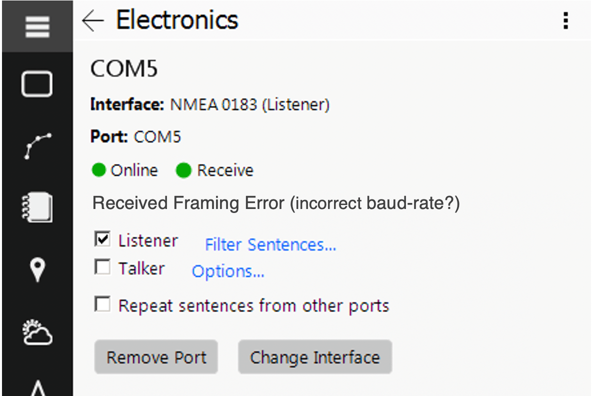
Task: Open the Options link
Action: pos(228,271)
